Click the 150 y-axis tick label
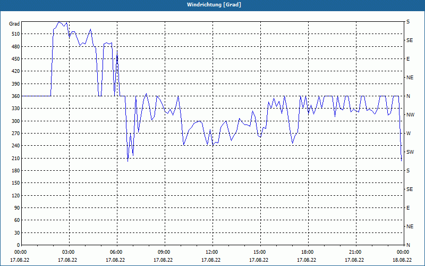This screenshot has width=425, height=266. [16, 183]
